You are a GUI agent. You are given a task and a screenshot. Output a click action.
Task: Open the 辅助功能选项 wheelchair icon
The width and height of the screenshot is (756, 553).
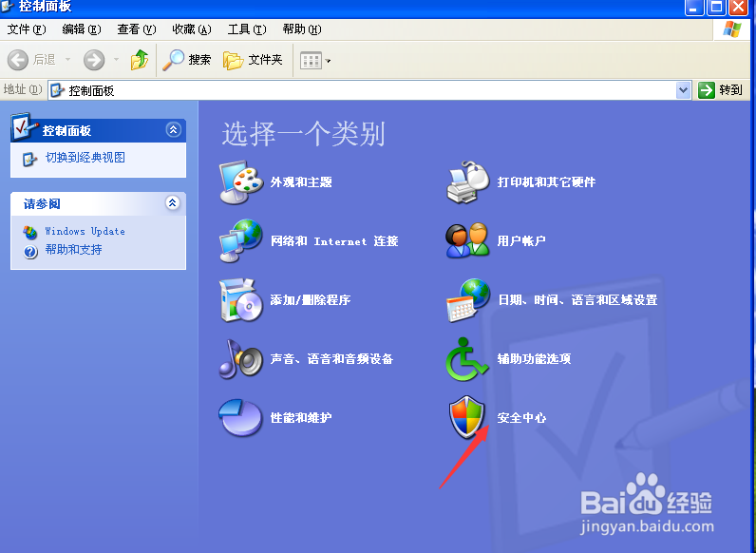(466, 358)
